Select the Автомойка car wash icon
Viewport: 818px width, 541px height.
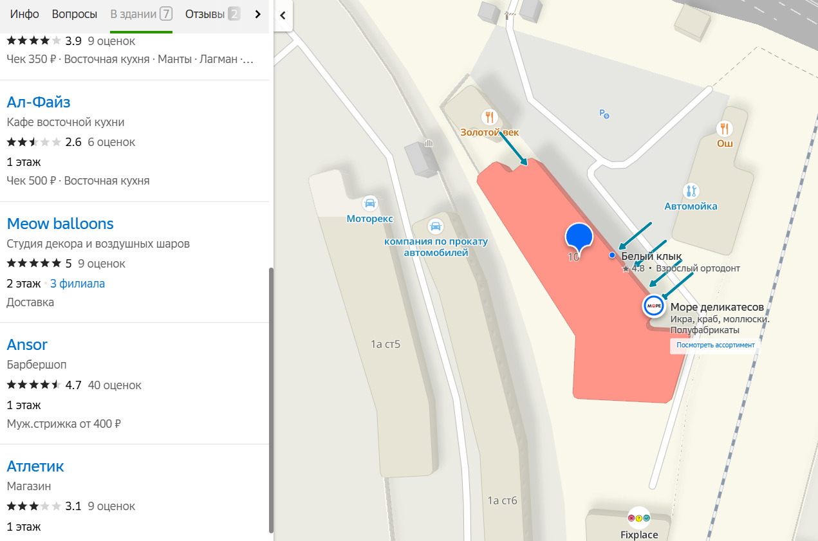(x=691, y=190)
